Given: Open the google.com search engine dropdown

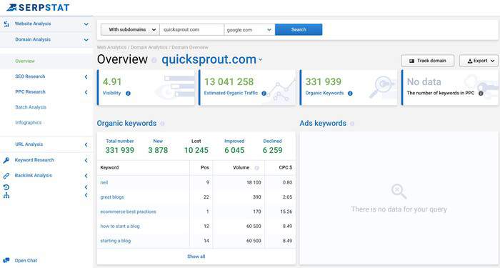Looking at the screenshot, I should click(x=249, y=30).
